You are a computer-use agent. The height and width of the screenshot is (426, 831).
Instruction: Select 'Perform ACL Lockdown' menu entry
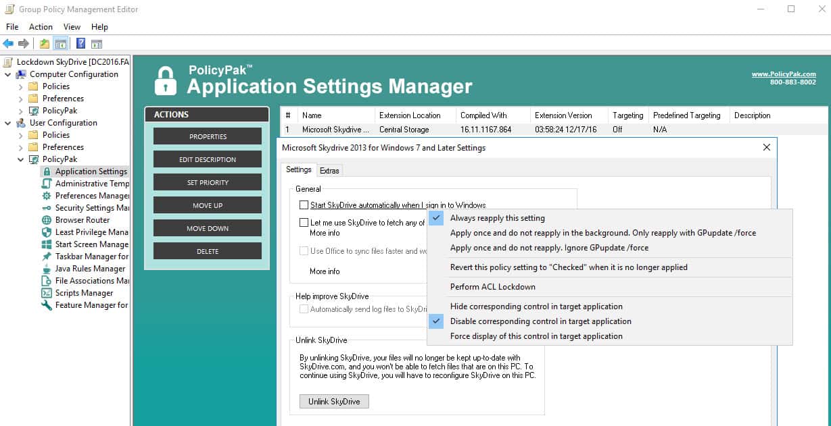point(610,287)
